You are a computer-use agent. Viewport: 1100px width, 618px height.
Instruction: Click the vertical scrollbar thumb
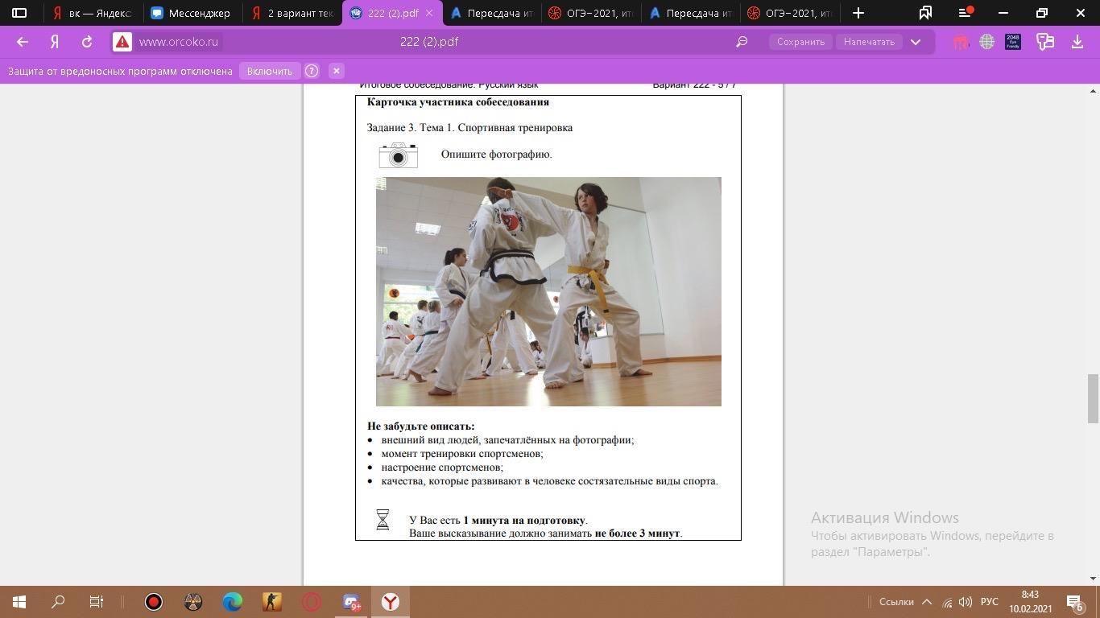pos(1093,398)
